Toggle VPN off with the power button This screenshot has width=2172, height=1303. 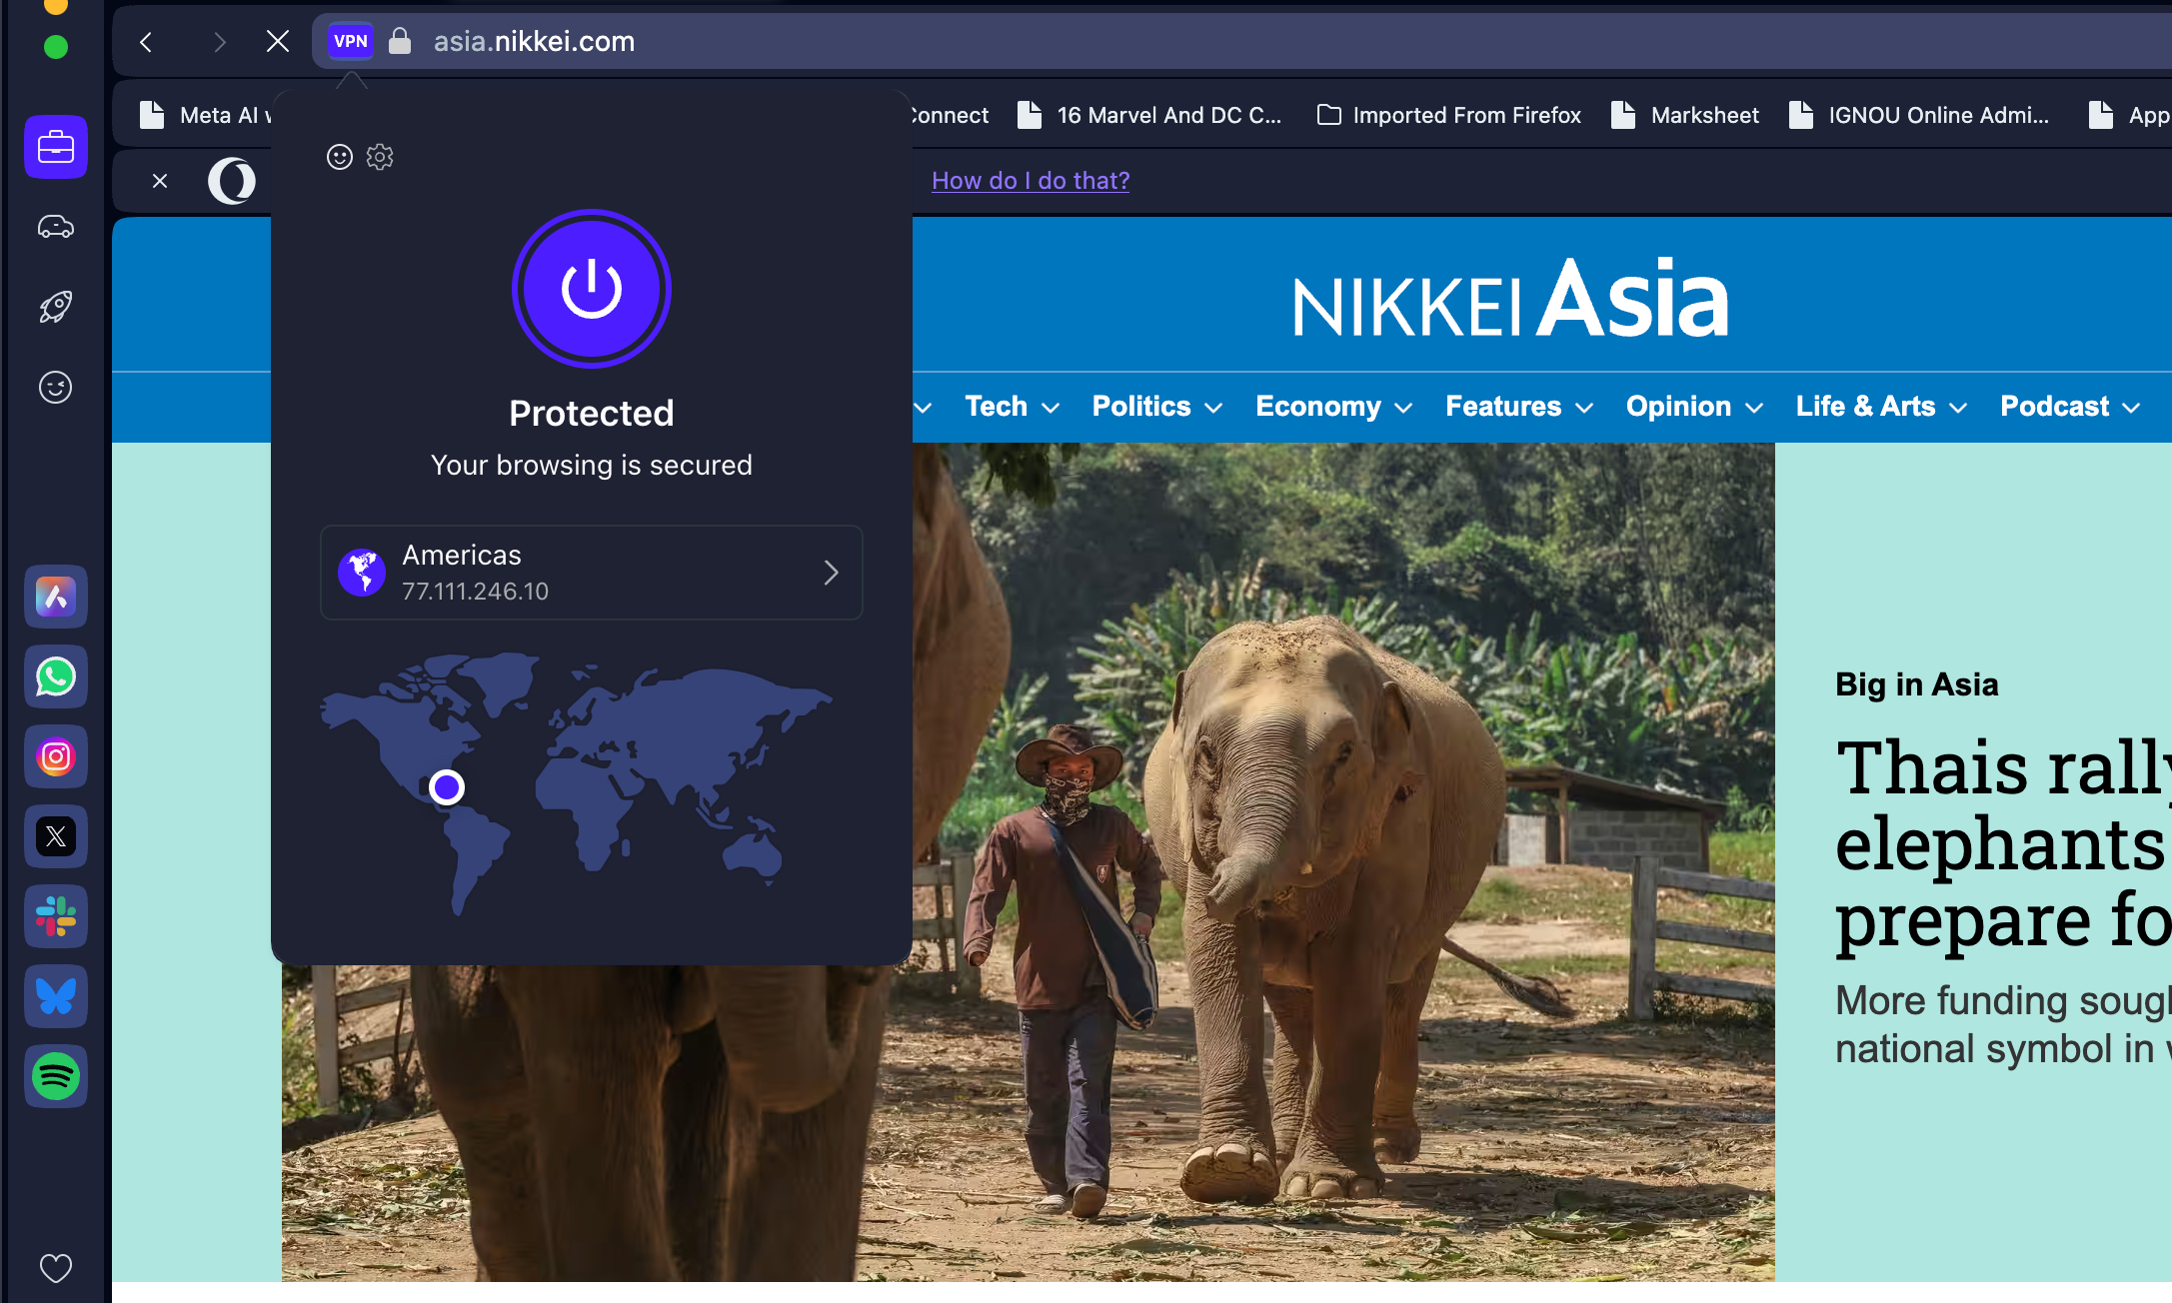tap(591, 289)
